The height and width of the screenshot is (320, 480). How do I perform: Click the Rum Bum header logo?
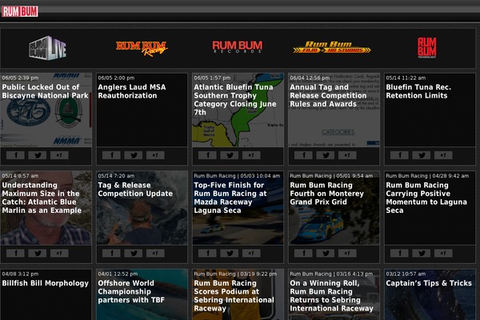(20, 12)
